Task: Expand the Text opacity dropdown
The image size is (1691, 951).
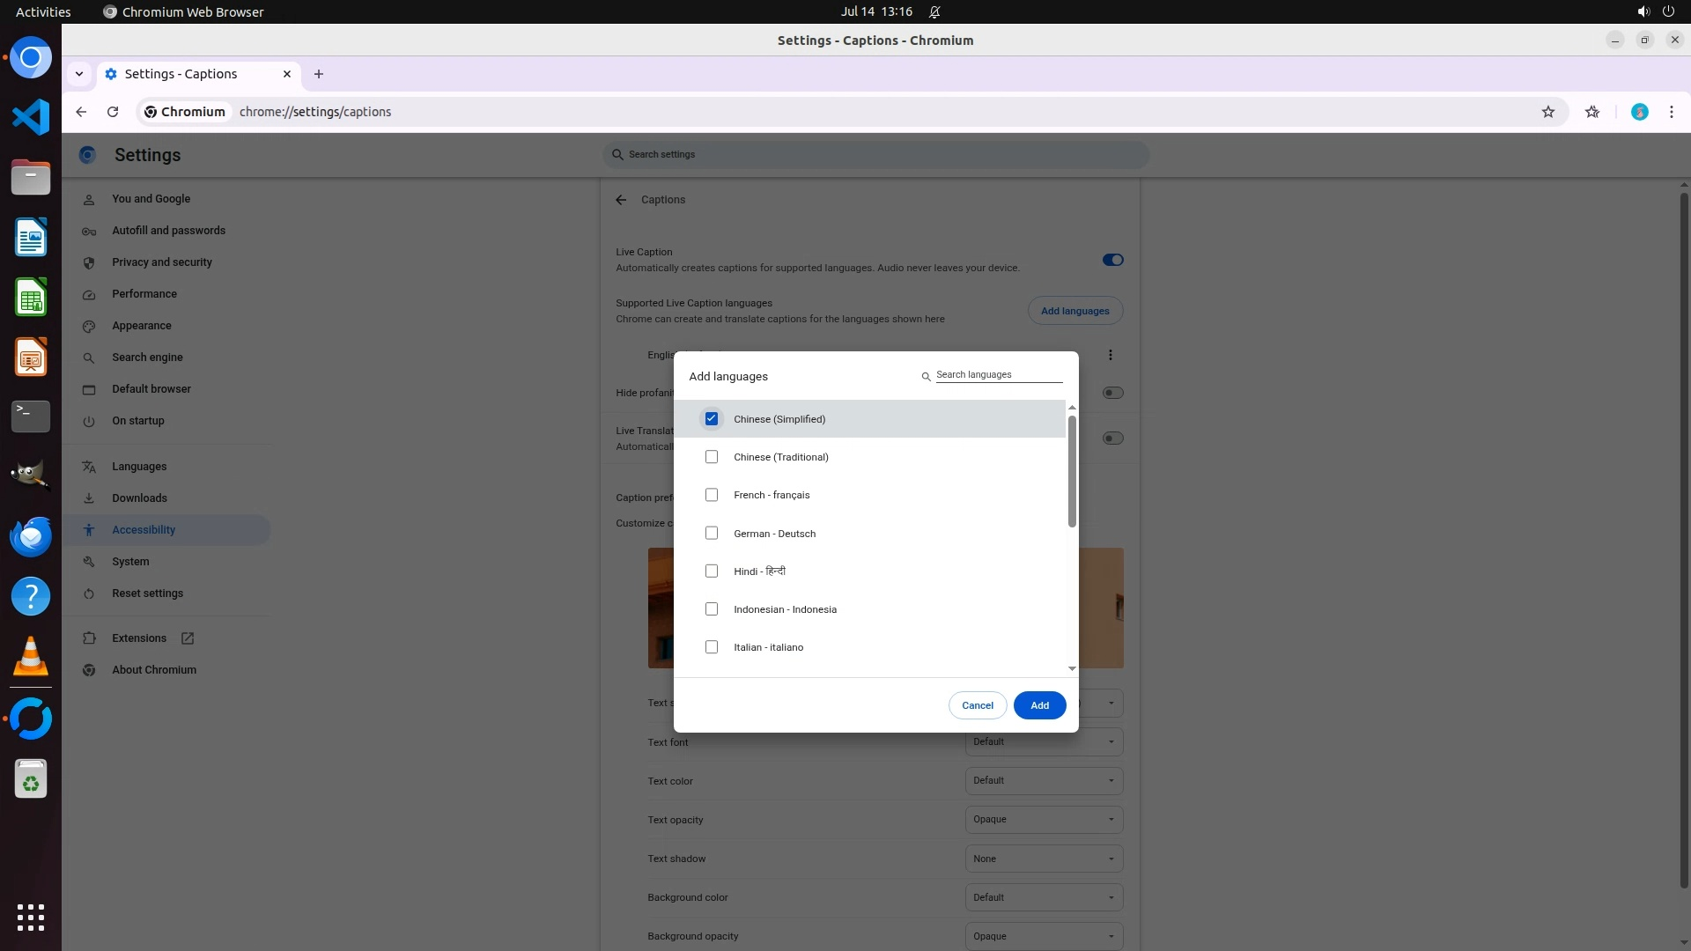Action: (1044, 820)
